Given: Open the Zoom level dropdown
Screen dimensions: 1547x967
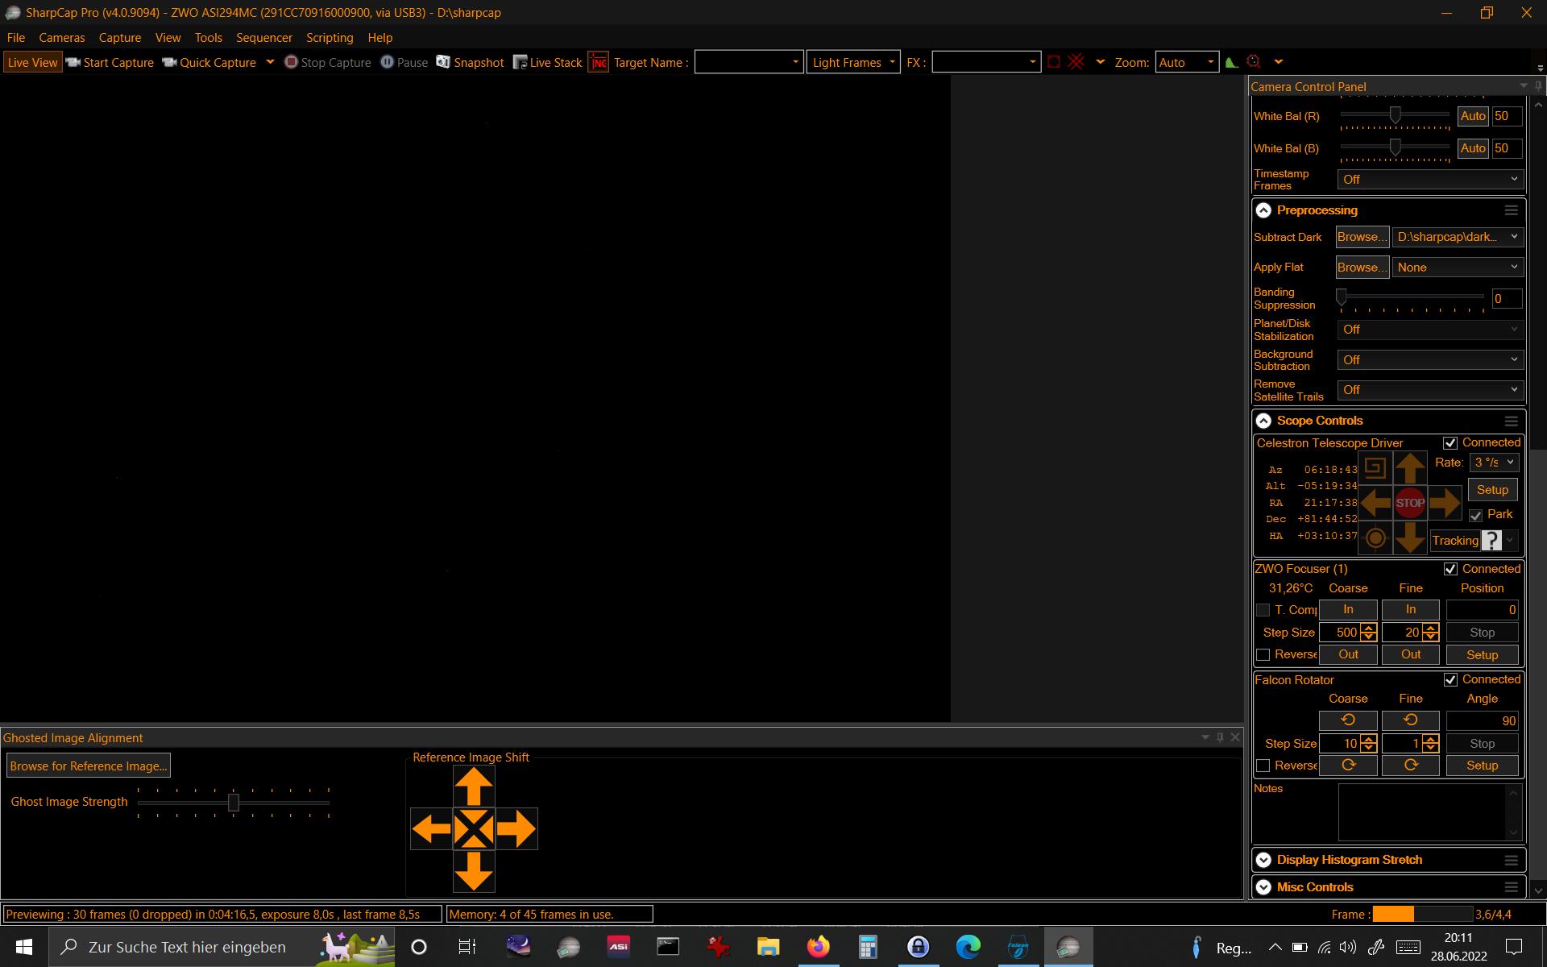Looking at the screenshot, I should [x=1186, y=62].
